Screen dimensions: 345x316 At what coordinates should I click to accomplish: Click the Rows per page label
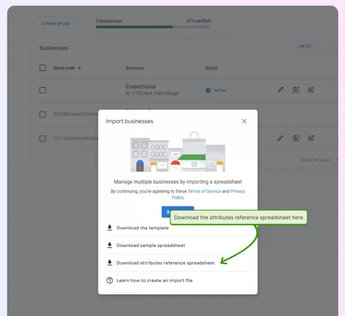point(315,160)
